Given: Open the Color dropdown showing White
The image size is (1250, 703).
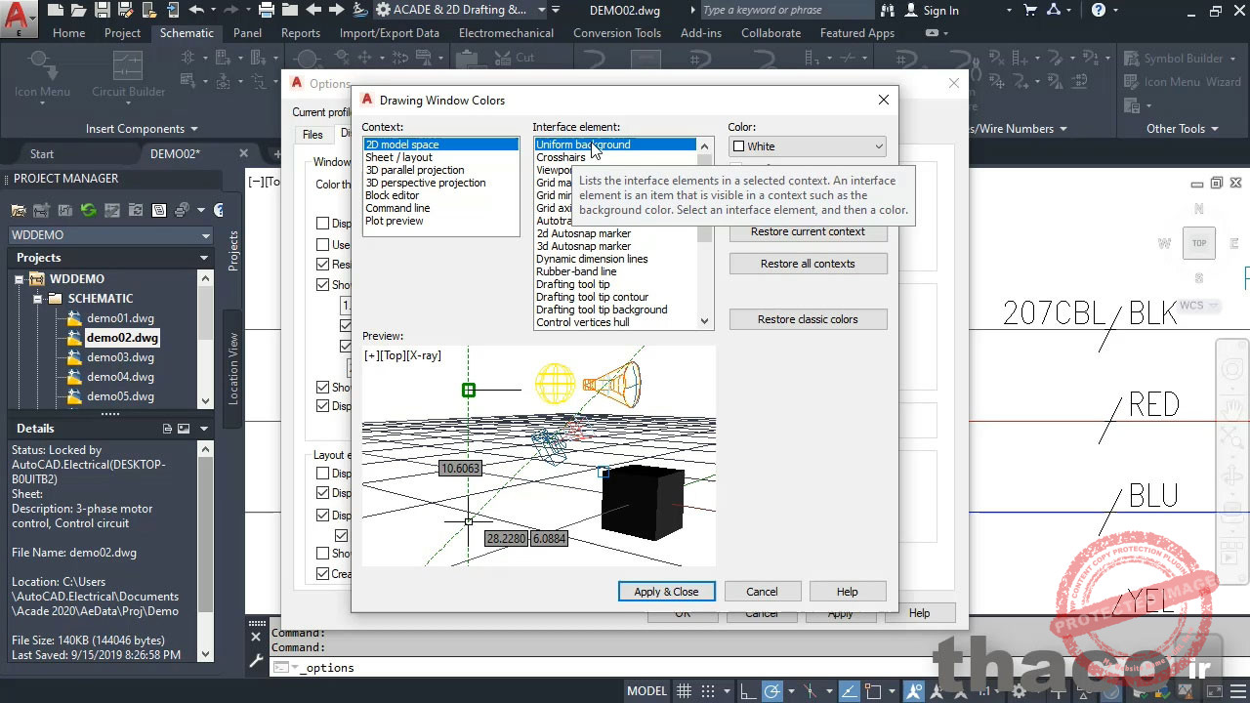Looking at the screenshot, I should pos(876,145).
